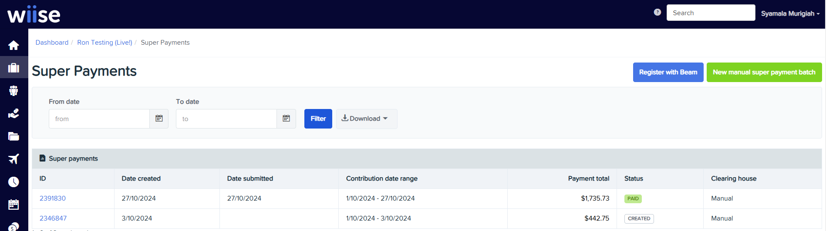Open Ron Testing (Live!) breadcrumb link
This screenshot has height=231, width=826.
click(105, 43)
